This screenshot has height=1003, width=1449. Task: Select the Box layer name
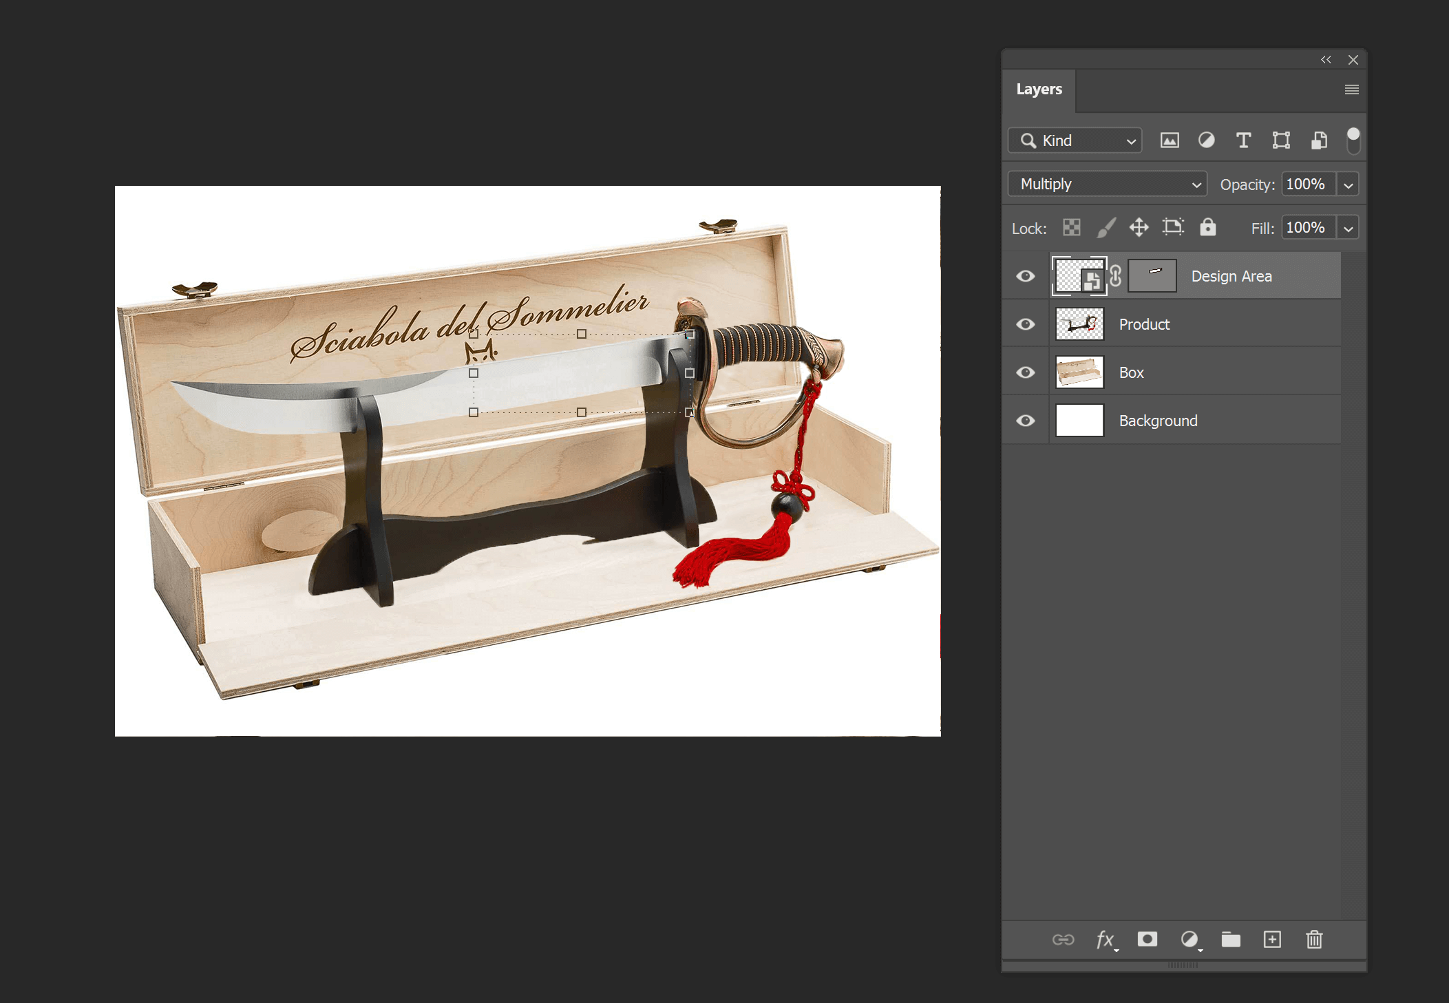tap(1131, 372)
